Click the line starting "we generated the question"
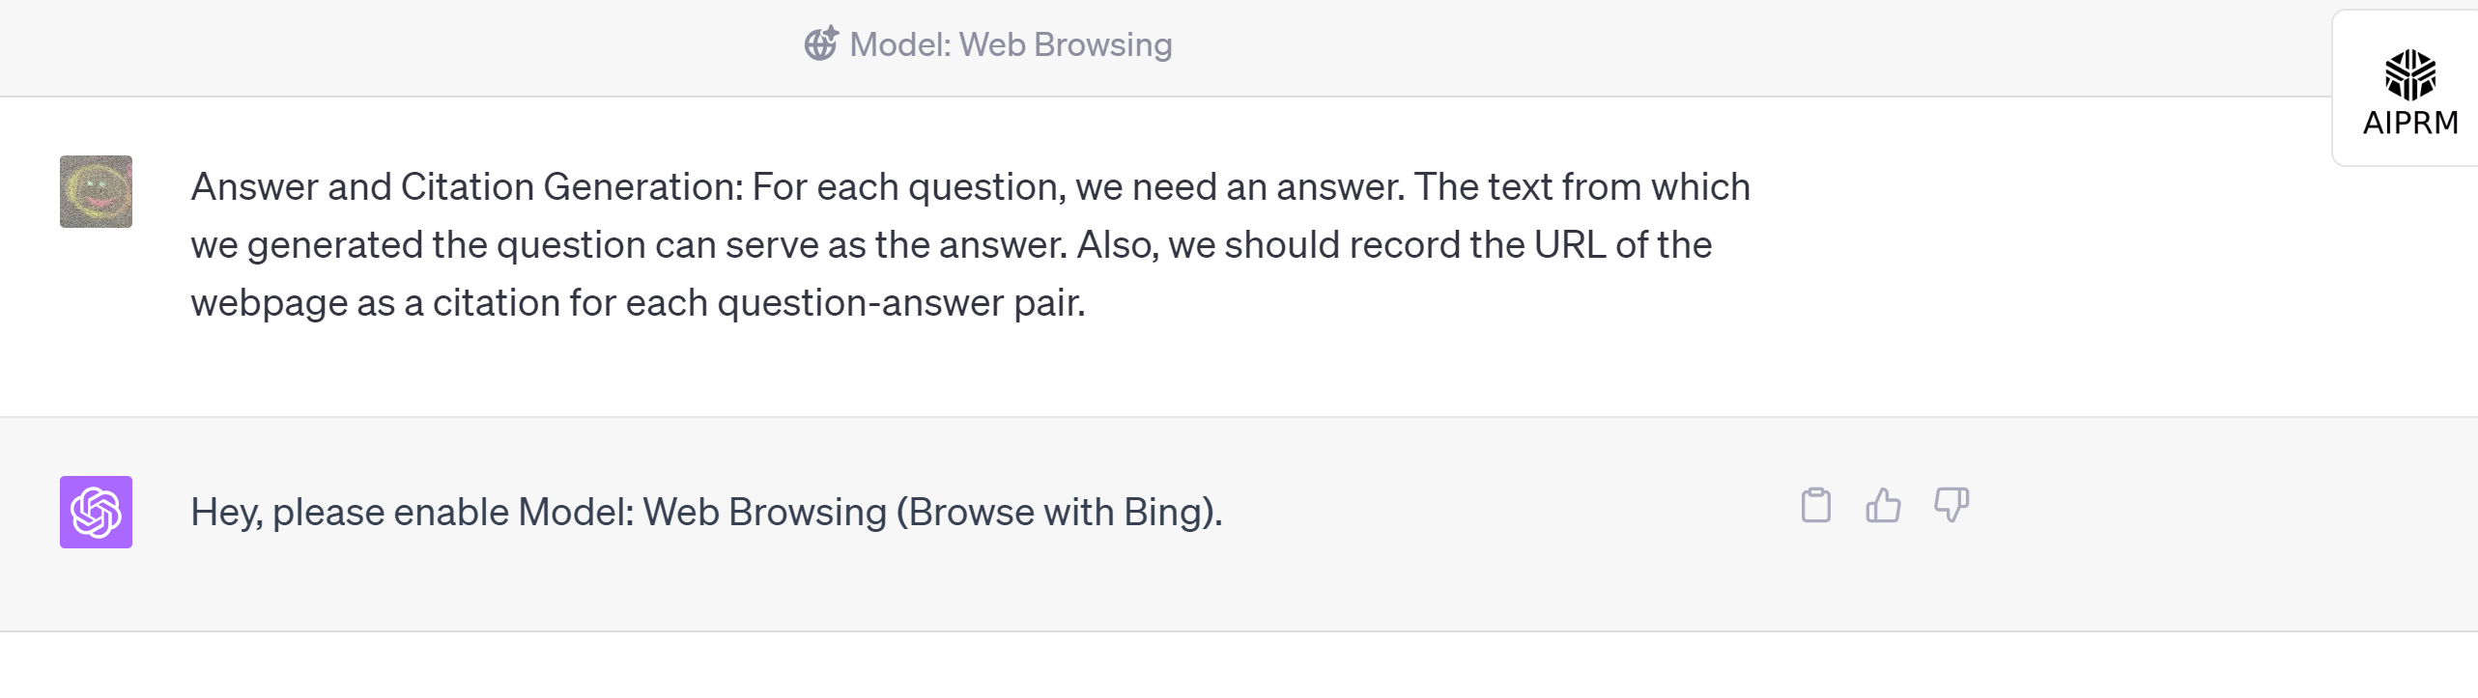 951,245
